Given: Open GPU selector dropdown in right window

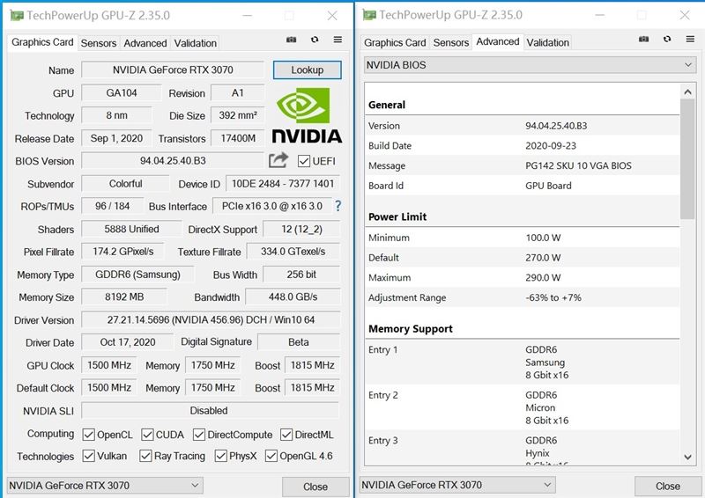Looking at the screenshot, I should [457, 485].
